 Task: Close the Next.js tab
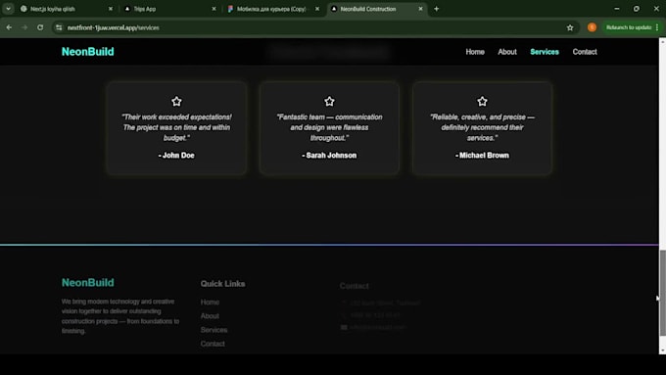point(111,9)
